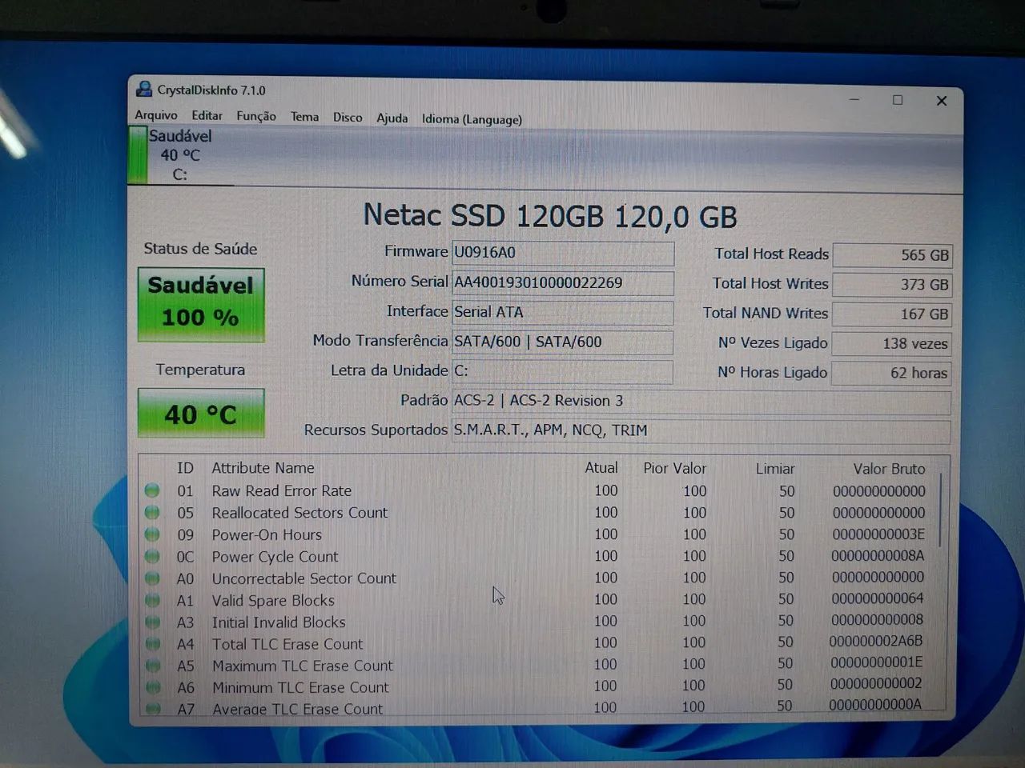
Task: Click status dot for Power-On Hours
Action: click(152, 534)
